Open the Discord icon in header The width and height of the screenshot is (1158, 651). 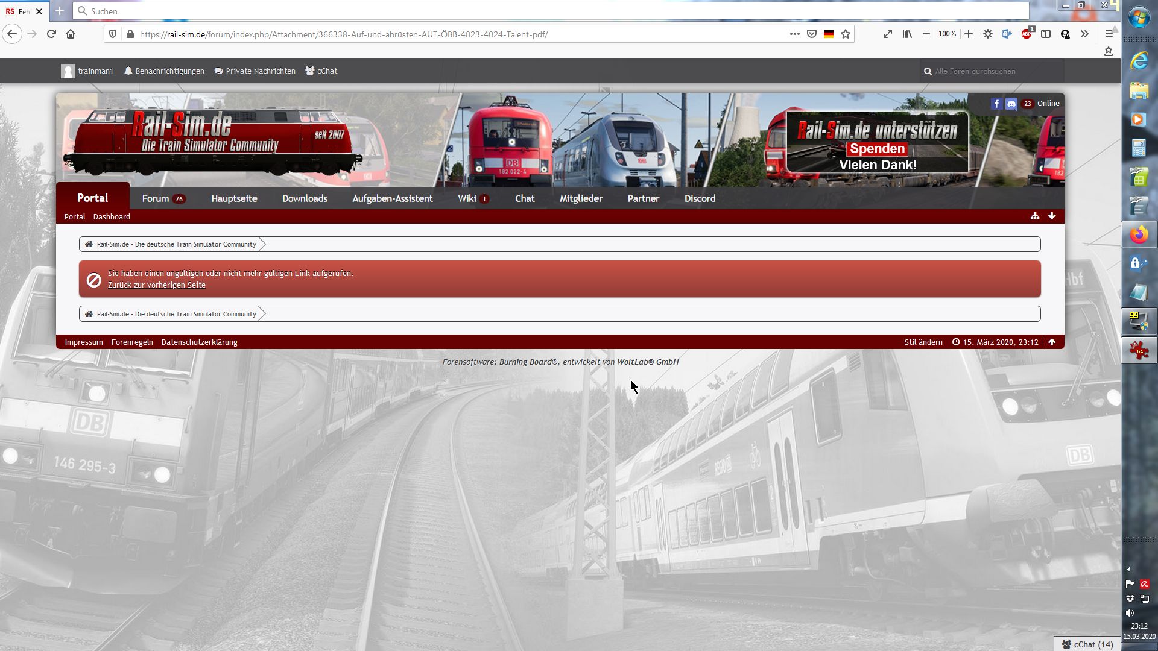[x=1011, y=104]
